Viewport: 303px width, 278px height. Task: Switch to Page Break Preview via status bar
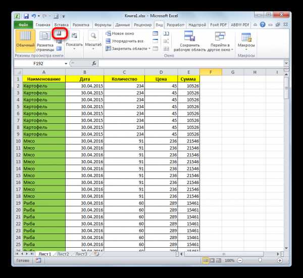(x=218, y=261)
